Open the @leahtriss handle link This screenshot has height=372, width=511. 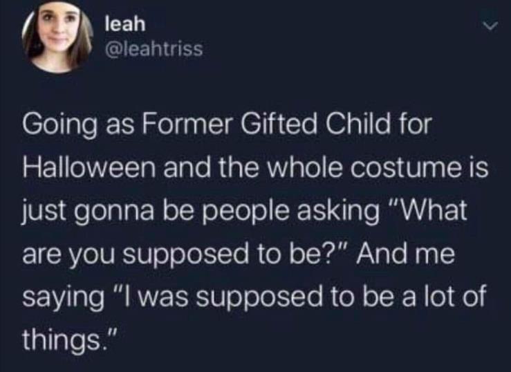(153, 50)
